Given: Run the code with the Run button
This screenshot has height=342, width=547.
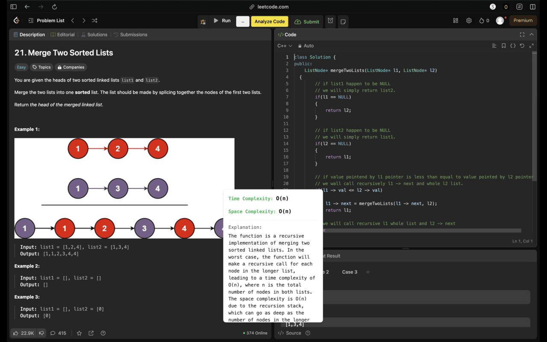Looking at the screenshot, I should [223, 20].
